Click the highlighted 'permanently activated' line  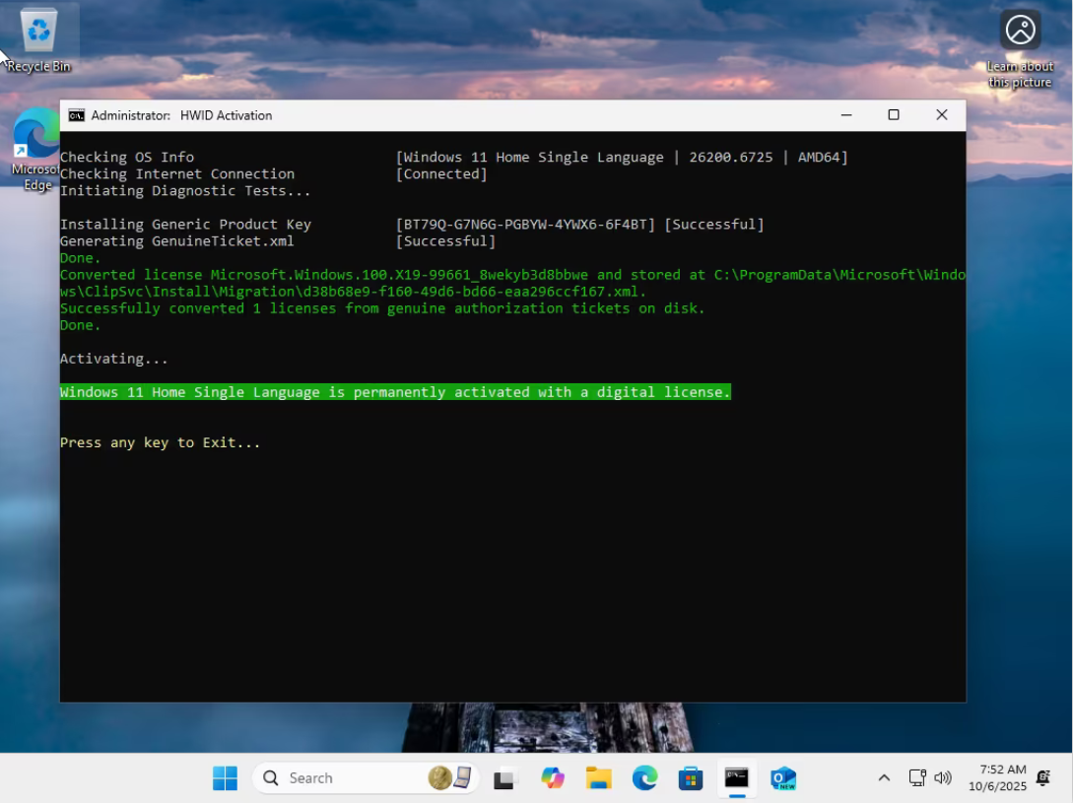click(x=395, y=392)
